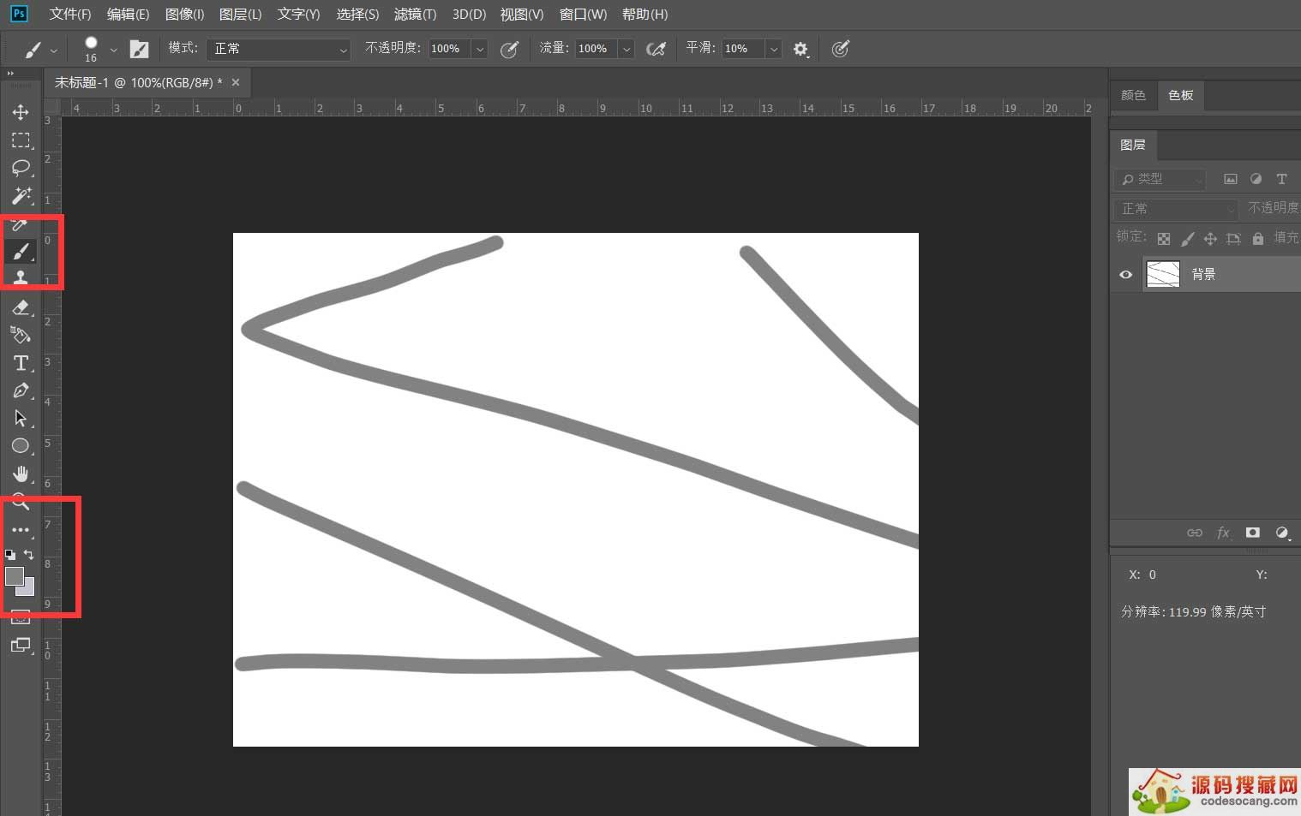1301x816 pixels.
Task: Select the Lasso tool
Action: click(x=21, y=168)
